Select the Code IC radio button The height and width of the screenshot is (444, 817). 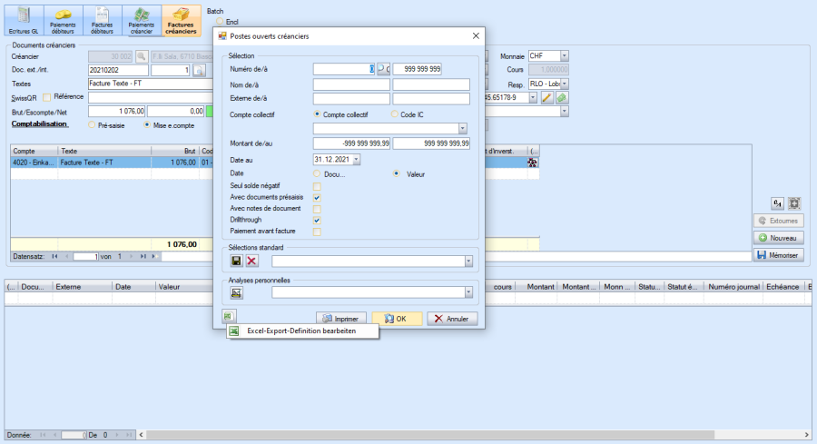click(x=395, y=114)
